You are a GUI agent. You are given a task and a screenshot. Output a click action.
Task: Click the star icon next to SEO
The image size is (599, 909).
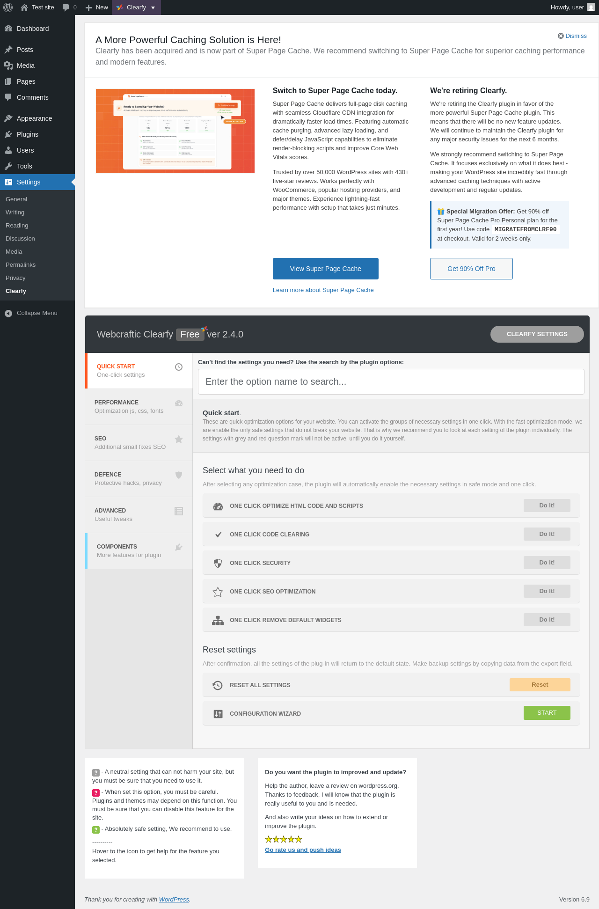point(179,439)
